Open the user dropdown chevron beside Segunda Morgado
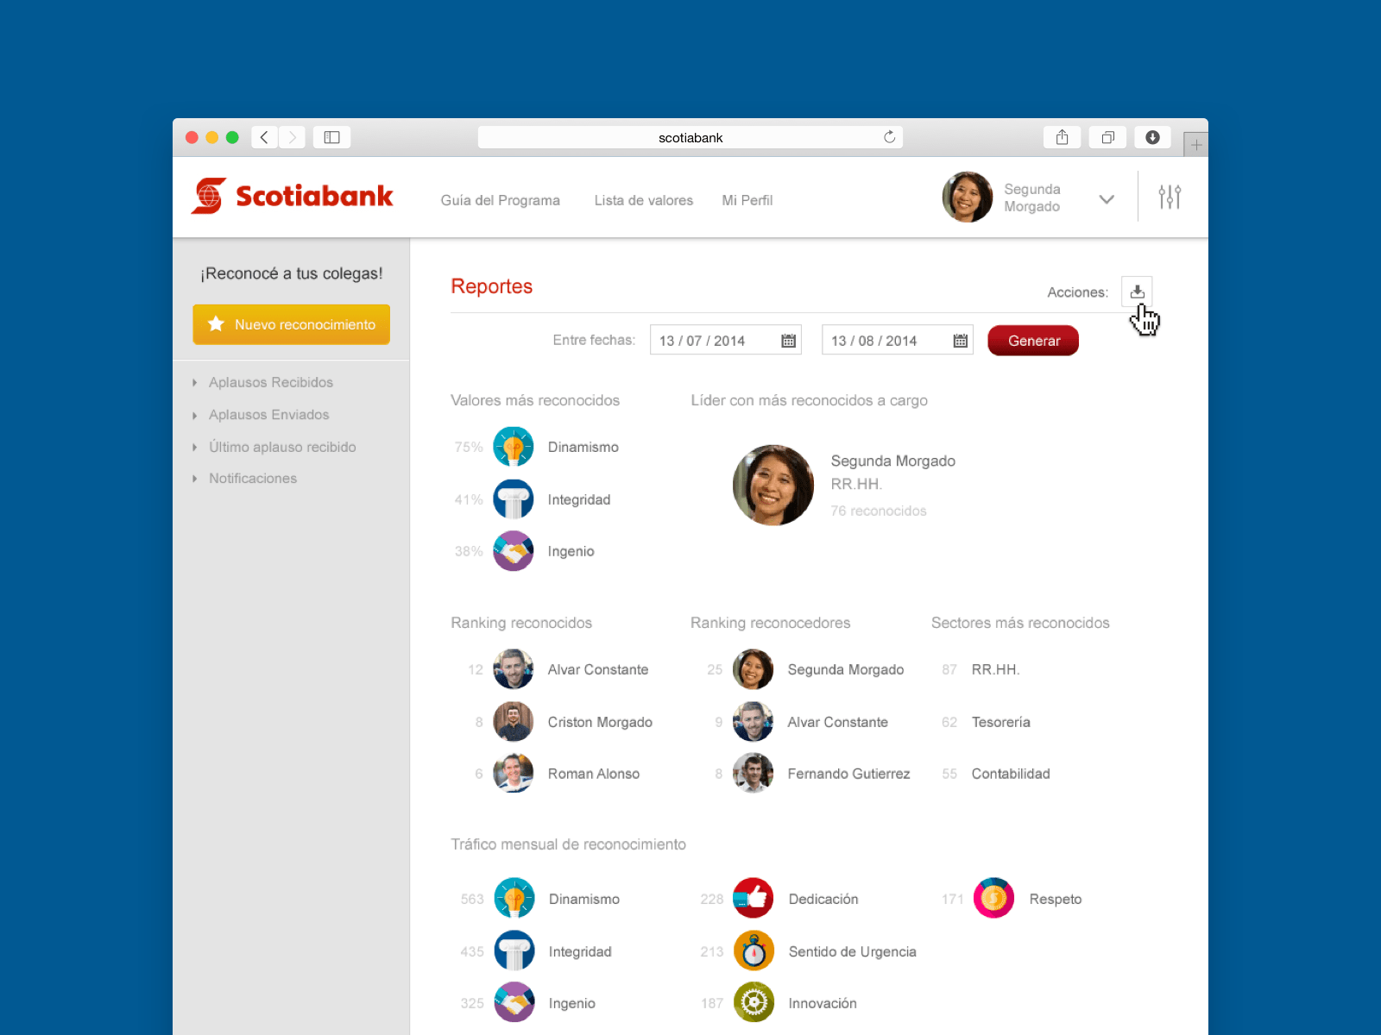This screenshot has height=1035, width=1381. [1107, 199]
